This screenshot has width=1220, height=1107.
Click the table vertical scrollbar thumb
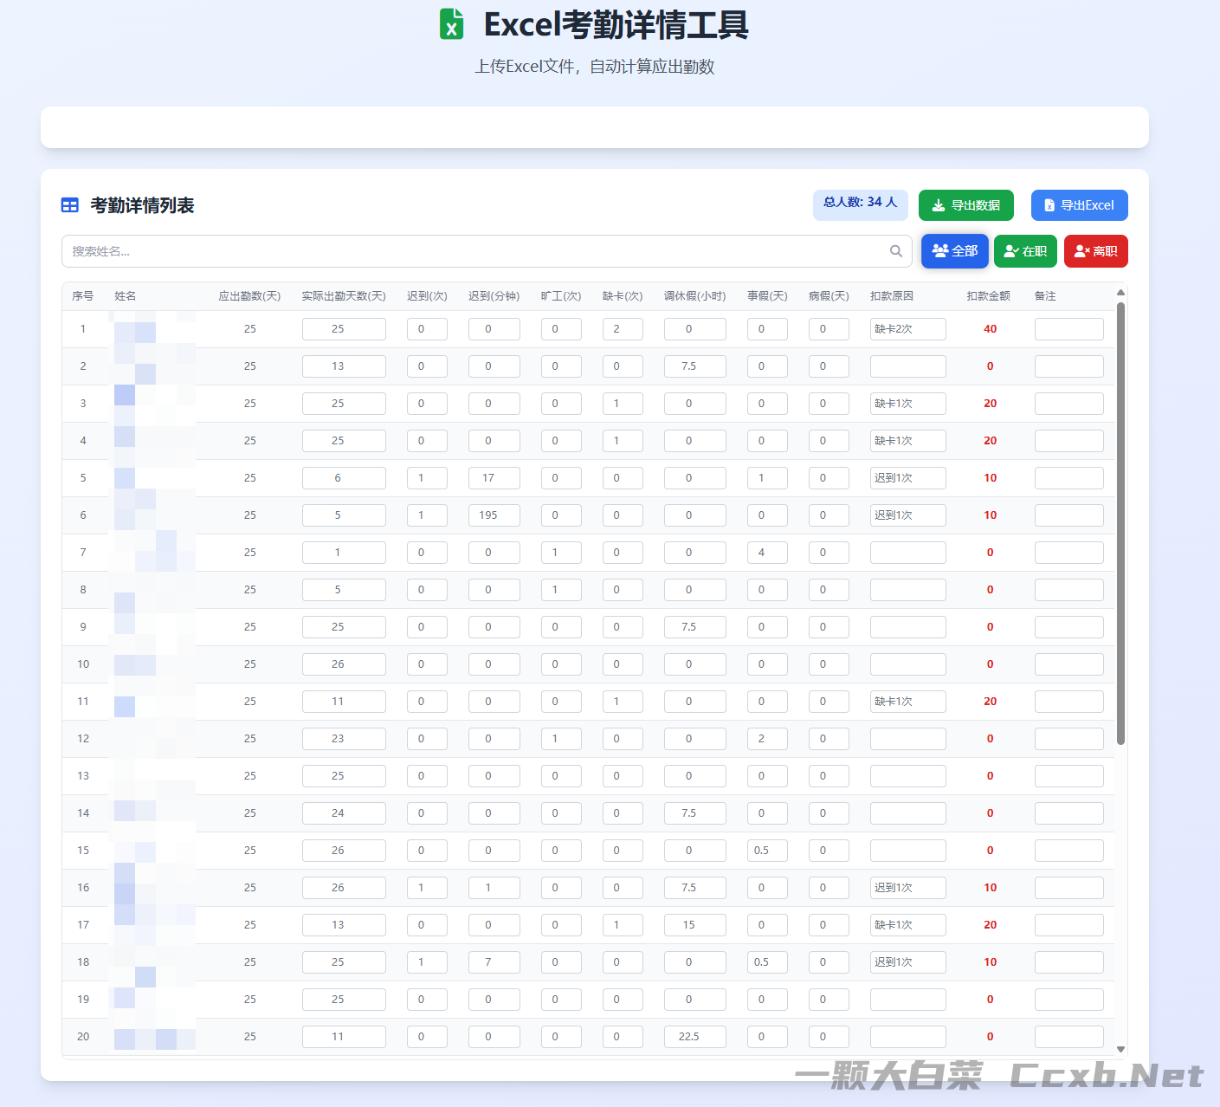[x=1120, y=523]
